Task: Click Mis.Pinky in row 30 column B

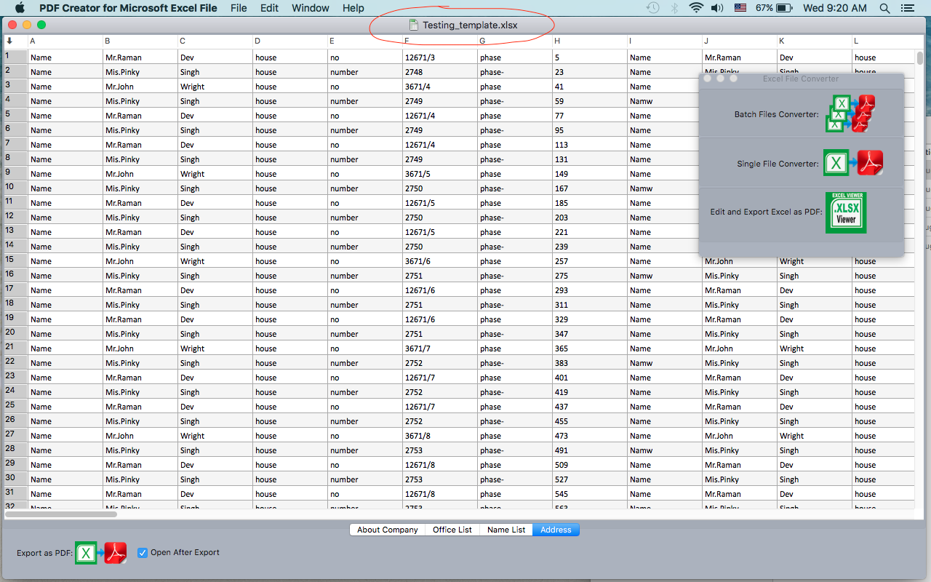Action: [x=140, y=479]
